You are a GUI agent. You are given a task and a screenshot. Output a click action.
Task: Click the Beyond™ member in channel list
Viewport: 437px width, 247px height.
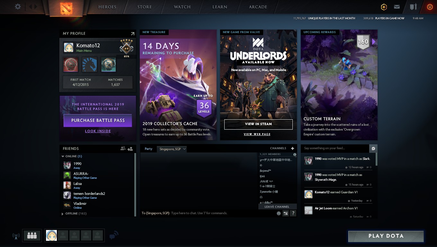point(265,171)
